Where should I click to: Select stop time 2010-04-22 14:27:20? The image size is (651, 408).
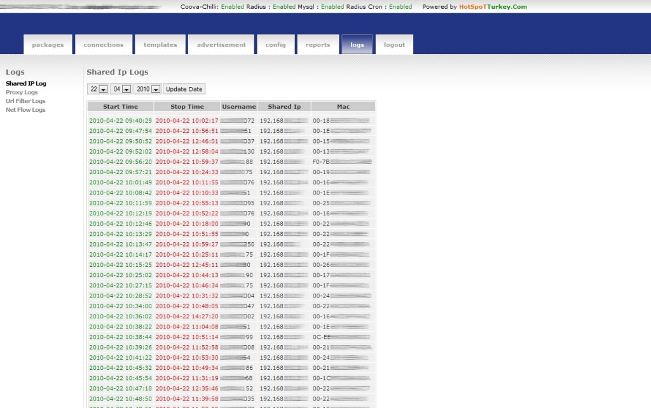coord(187,316)
